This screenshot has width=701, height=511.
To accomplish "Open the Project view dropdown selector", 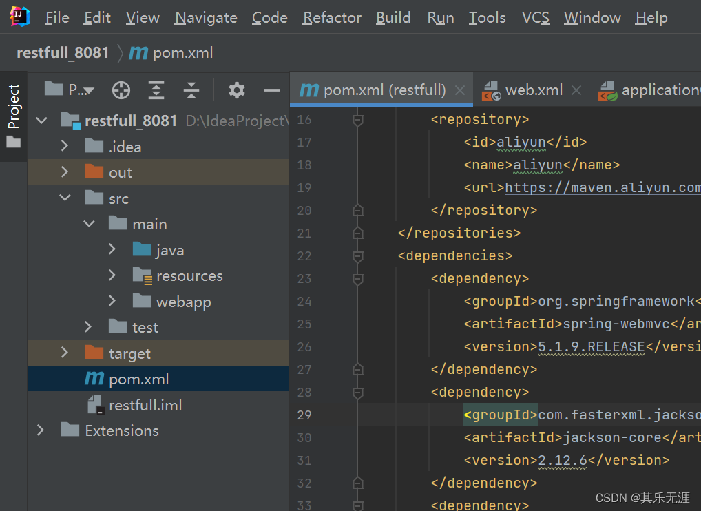I will coord(70,90).
